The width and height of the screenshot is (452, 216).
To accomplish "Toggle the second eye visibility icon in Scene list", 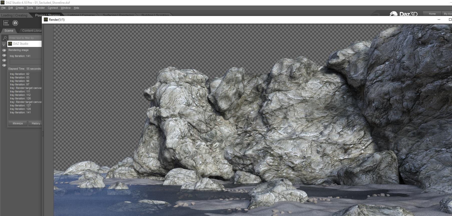I will coord(4,55).
